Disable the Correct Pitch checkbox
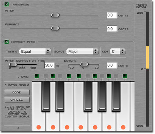This screenshot has width=155, height=134. point(7,42)
